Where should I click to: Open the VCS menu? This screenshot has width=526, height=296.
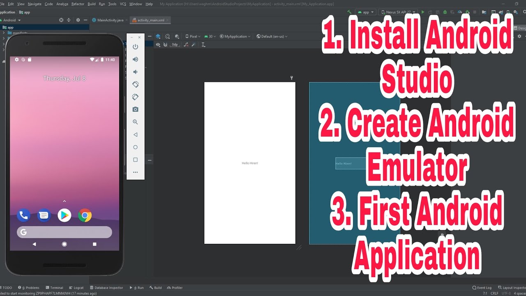(123, 4)
